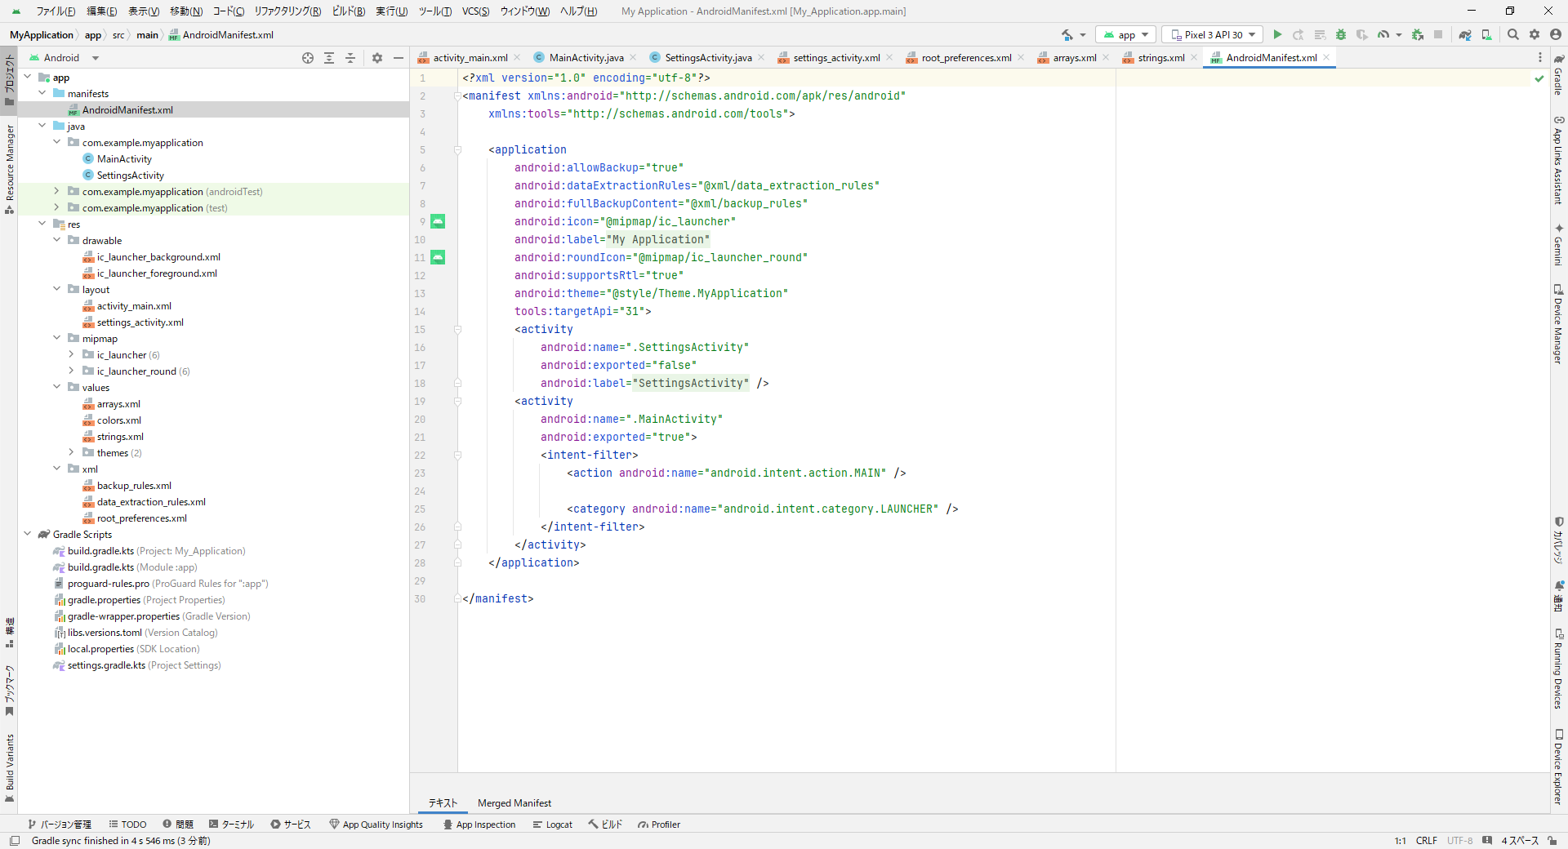
Task: Collapse all nodes in the project tree
Action: pos(350,58)
